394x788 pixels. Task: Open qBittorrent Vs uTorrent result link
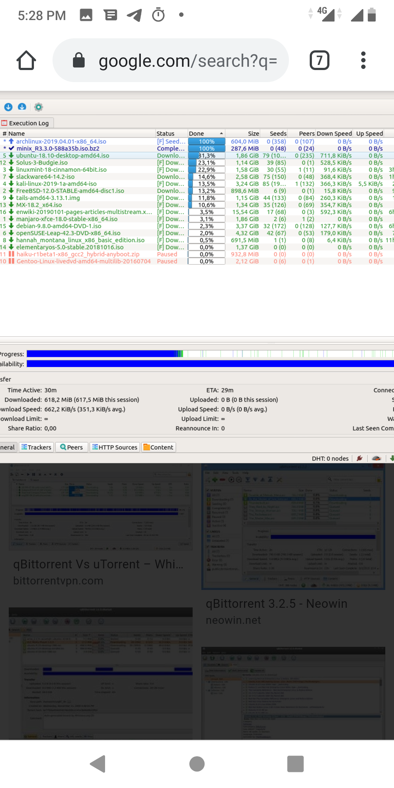98,564
